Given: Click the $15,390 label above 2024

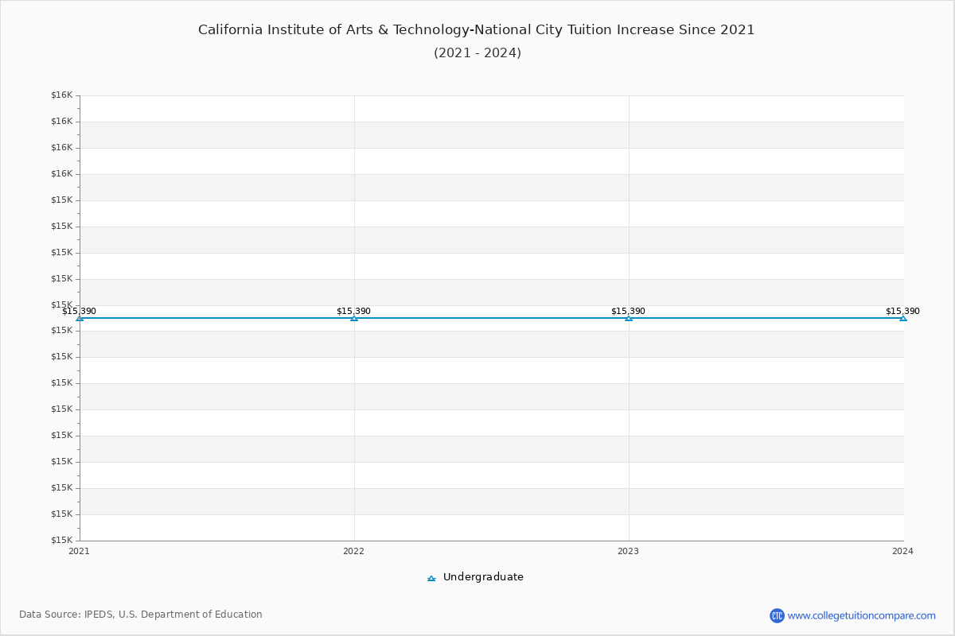Looking at the screenshot, I should pyautogui.click(x=902, y=311).
